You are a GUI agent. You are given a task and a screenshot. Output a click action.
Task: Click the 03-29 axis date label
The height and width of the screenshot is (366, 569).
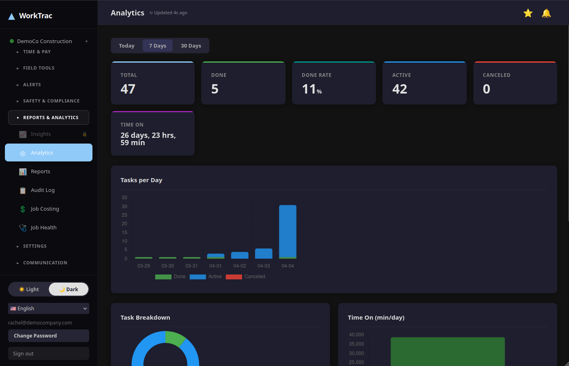click(x=143, y=266)
